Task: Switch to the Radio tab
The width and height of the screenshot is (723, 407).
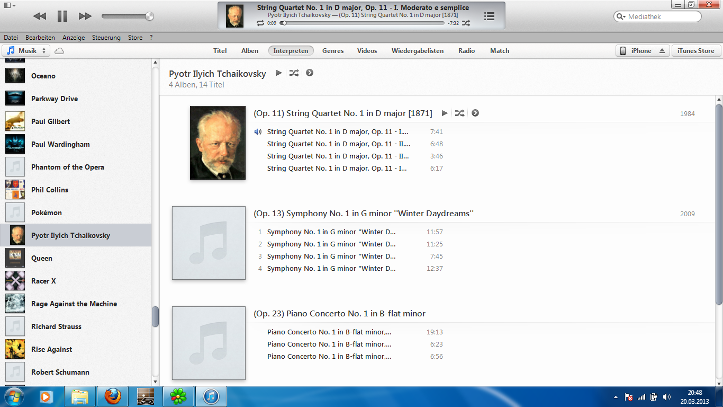Action: tap(467, 51)
